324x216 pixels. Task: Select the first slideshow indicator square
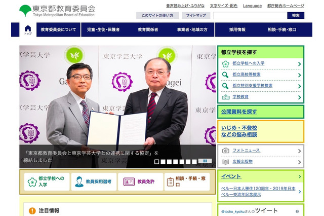click(156, 162)
